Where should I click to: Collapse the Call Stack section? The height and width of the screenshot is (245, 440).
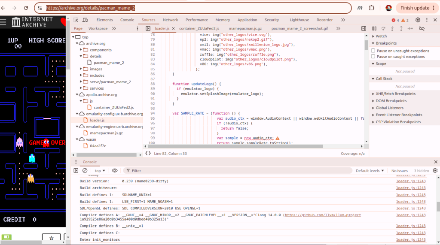(x=384, y=79)
